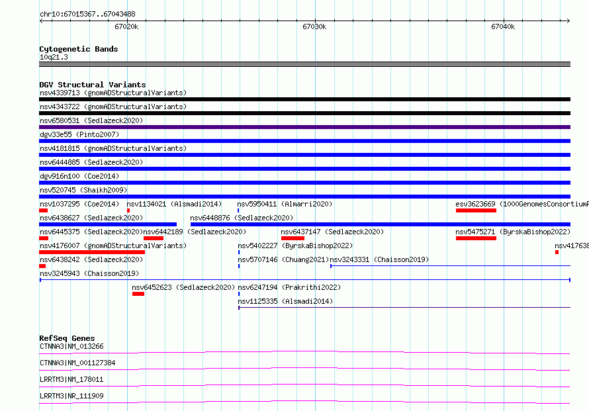Click the 10q21.3 band name text
589x411 pixels.
pos(54,57)
